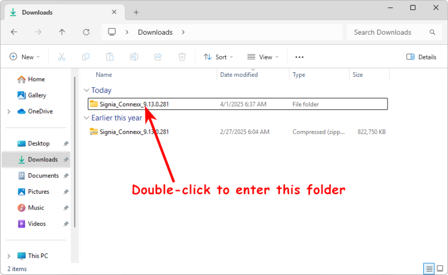Click the Cut scissors icon
The height and width of the screenshot is (275, 448).
(62, 57)
